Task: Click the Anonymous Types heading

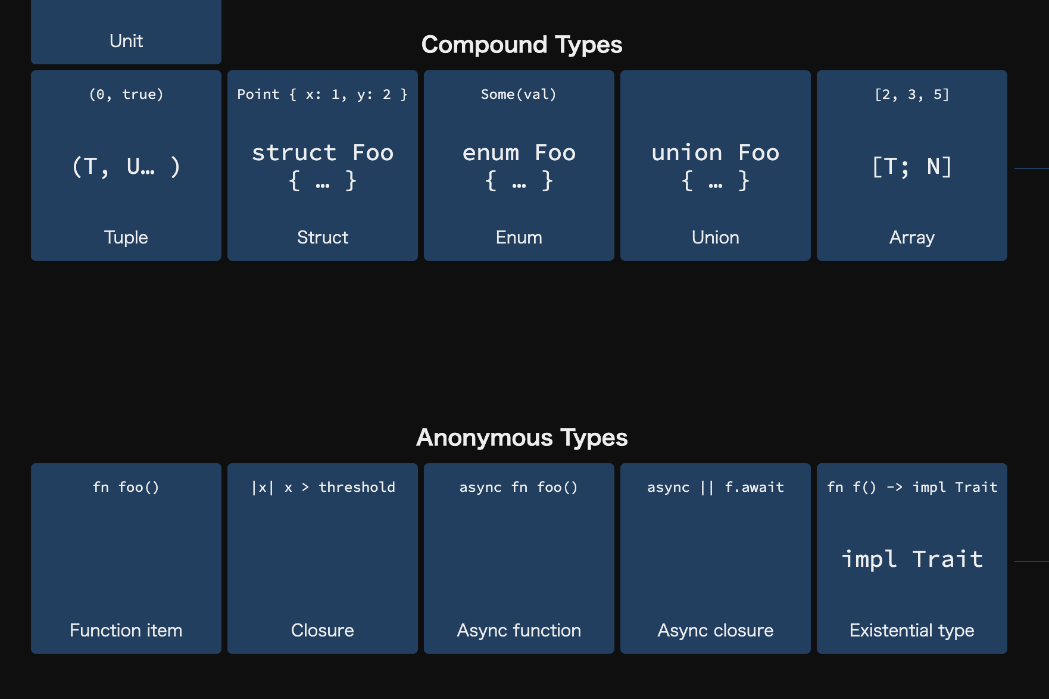Action: 522,438
